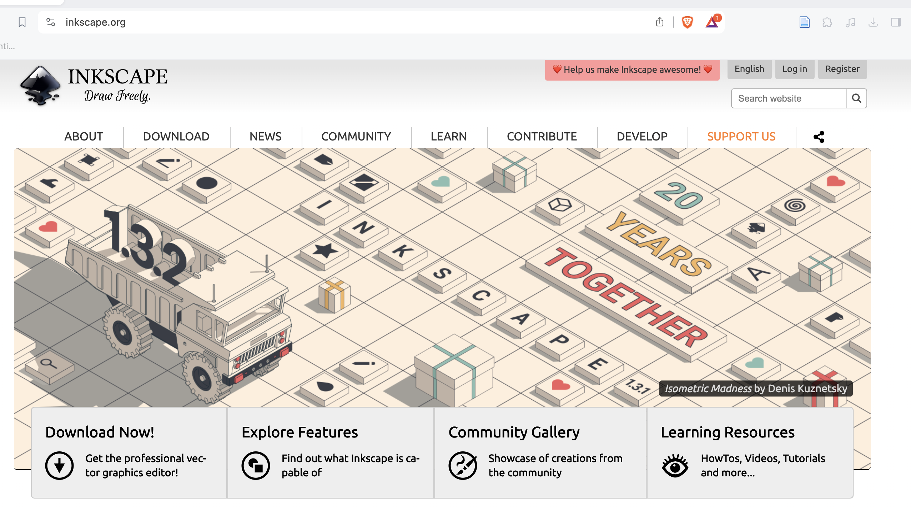Click the Log in button
911x507 pixels.
794,69
